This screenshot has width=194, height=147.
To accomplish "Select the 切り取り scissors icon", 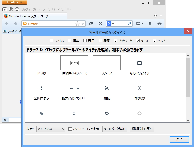I will coord(140,88).
